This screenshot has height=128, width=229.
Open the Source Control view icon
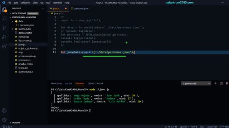pyautogui.click(x=4, y=28)
